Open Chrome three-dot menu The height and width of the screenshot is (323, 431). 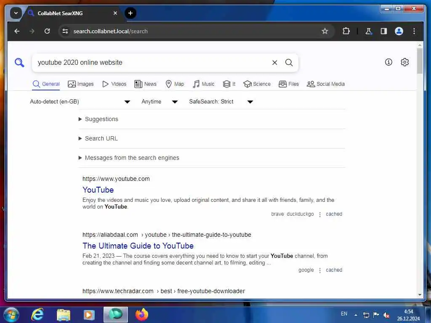tap(414, 31)
